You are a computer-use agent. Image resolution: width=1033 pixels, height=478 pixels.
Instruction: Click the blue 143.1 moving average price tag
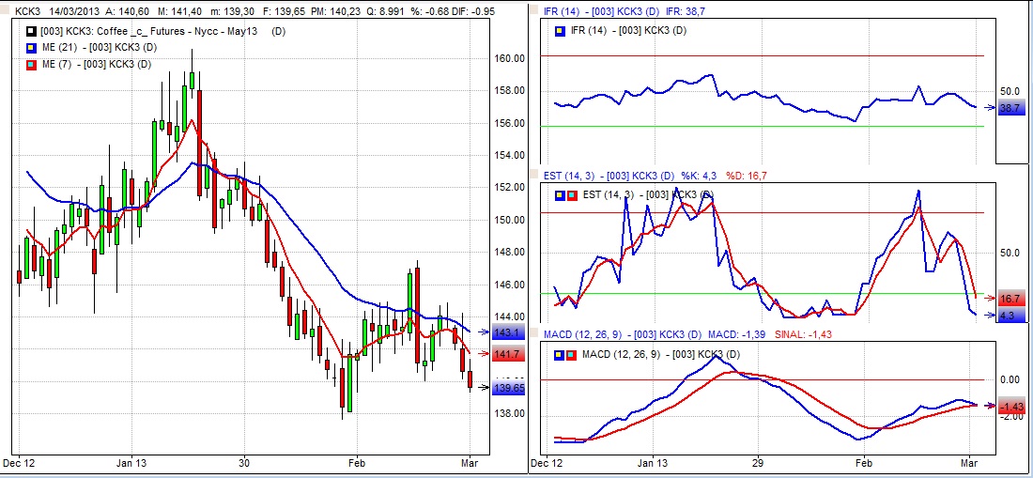click(507, 332)
